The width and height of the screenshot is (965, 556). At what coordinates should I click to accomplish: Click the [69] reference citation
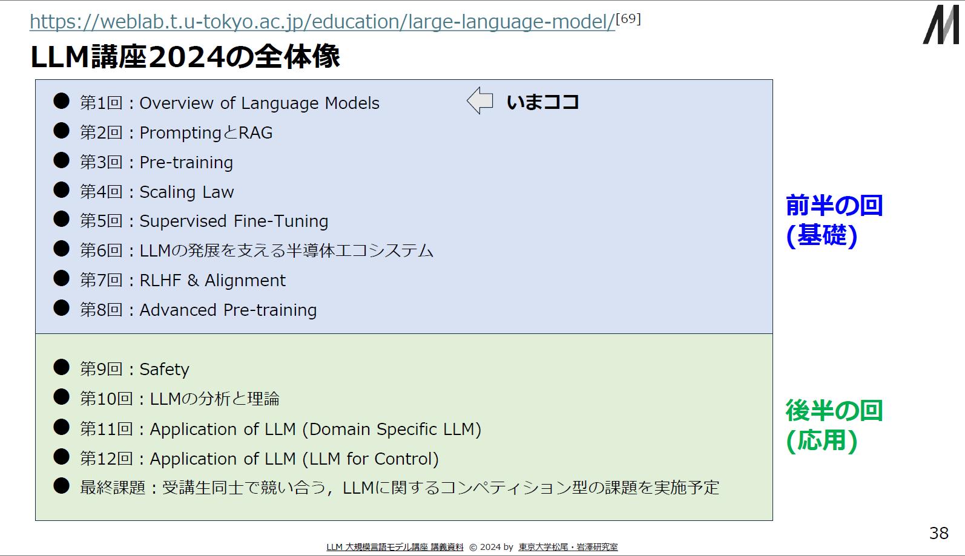tap(628, 18)
